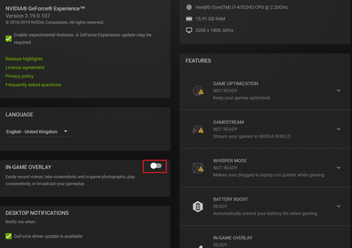Click the Game Optimization title text
The width and height of the screenshot is (352, 248).
click(235, 84)
